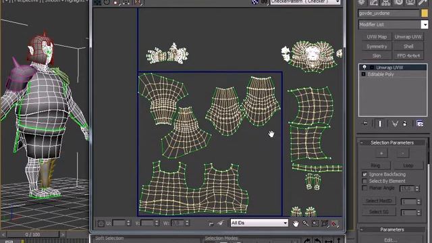This screenshot has width=432, height=243.
Task: Enable the Planar Angle checkbox
Action: [x=364, y=188]
